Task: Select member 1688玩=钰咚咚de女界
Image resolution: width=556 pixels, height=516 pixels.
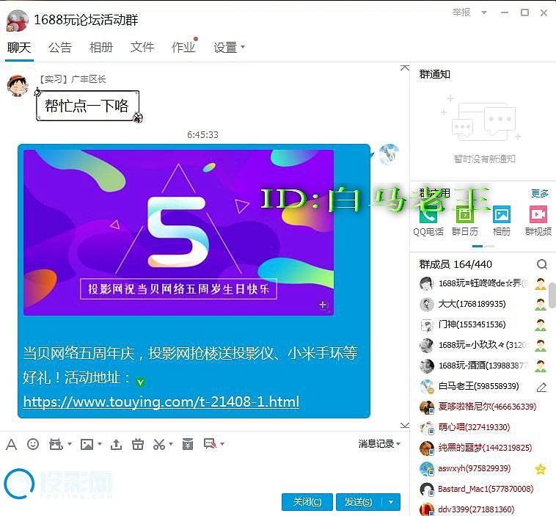Action: click(x=483, y=283)
